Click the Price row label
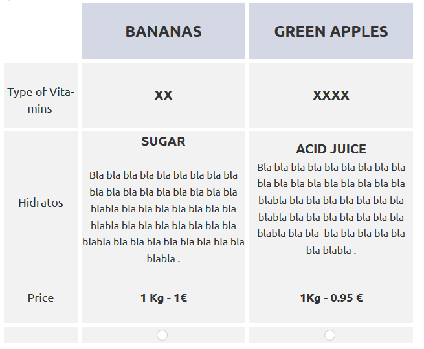 click(41, 298)
